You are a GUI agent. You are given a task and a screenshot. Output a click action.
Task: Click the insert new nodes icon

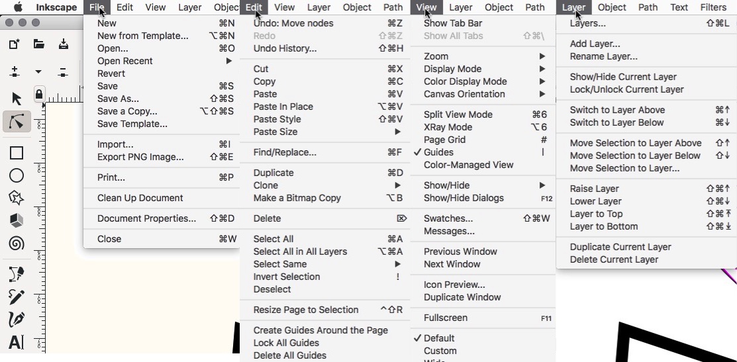(15, 72)
